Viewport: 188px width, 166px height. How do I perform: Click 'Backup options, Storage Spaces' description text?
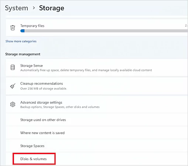click(60, 107)
